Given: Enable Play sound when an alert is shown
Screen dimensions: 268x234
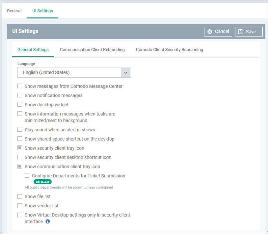Looking at the screenshot, I should (x=20, y=129).
